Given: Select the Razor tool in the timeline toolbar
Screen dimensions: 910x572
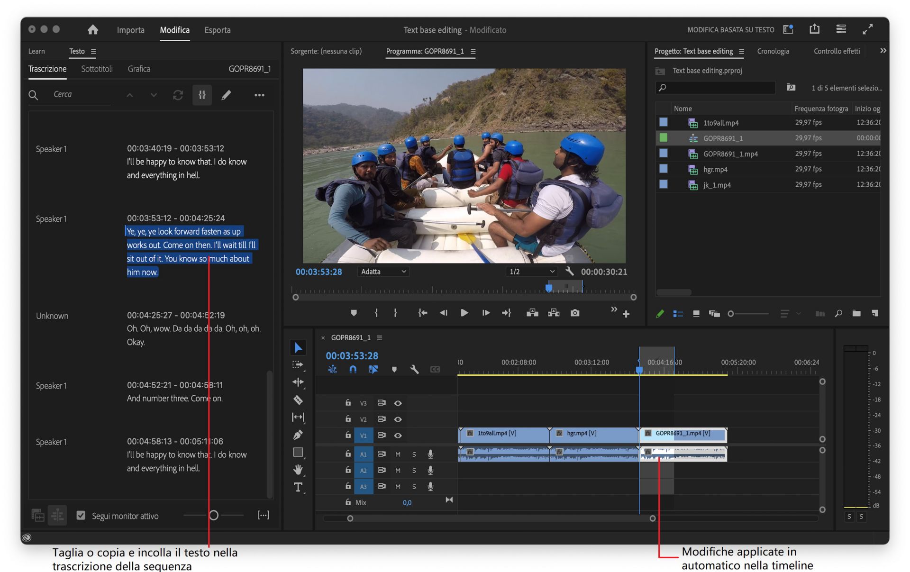Looking at the screenshot, I should coord(298,400).
